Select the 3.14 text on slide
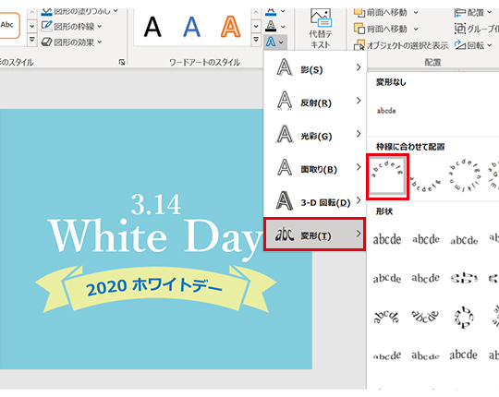This screenshot has height=397, width=499. pyautogui.click(x=156, y=205)
